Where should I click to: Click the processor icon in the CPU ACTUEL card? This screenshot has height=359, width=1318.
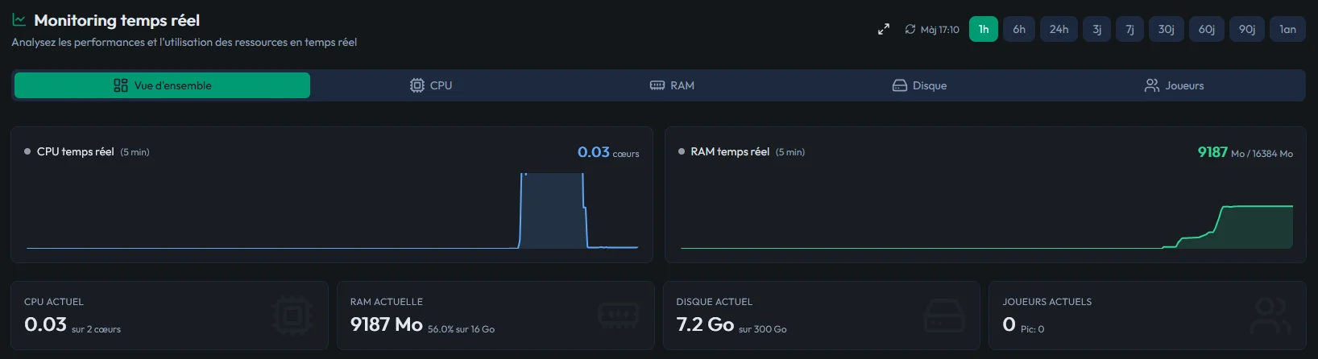click(x=292, y=315)
